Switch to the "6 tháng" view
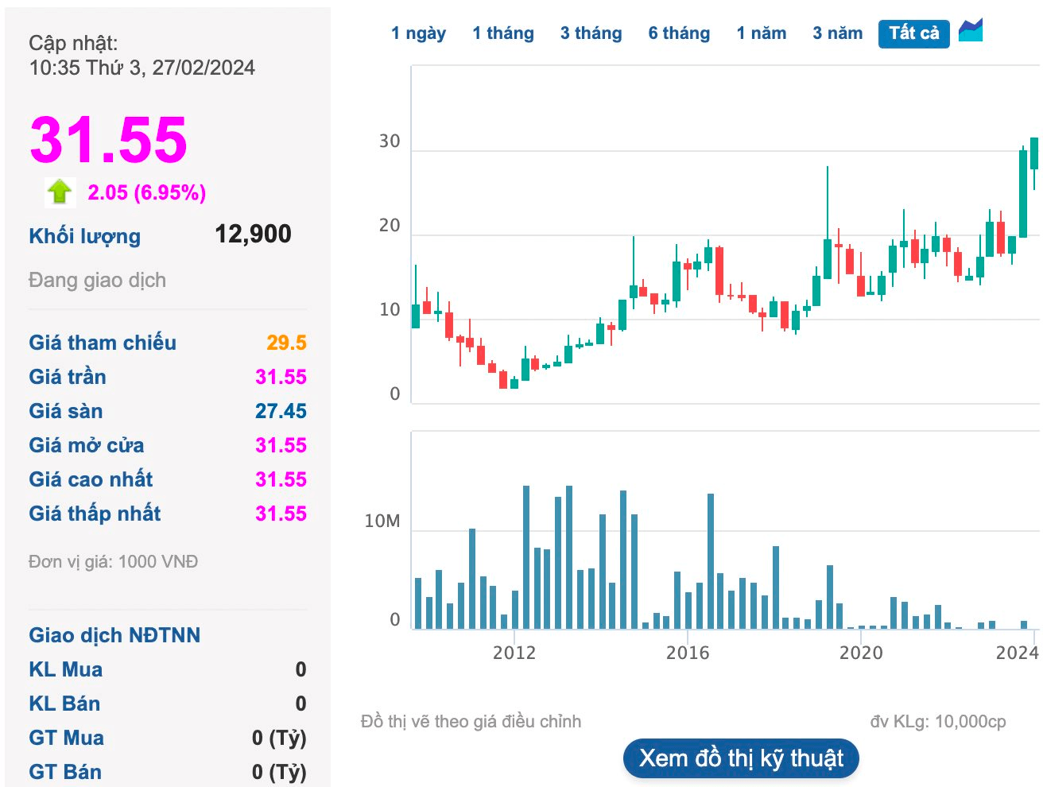Viewport: 1043px width, 787px height. (x=678, y=33)
